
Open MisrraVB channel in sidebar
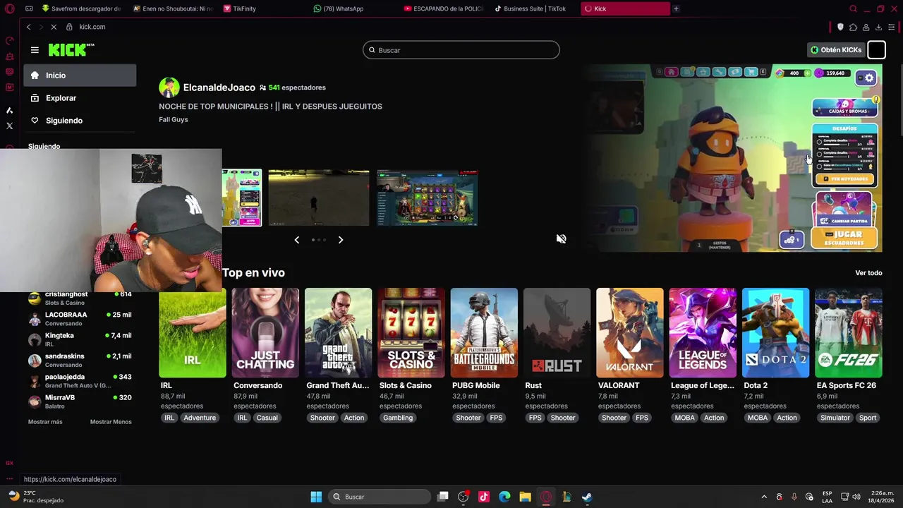click(80, 401)
